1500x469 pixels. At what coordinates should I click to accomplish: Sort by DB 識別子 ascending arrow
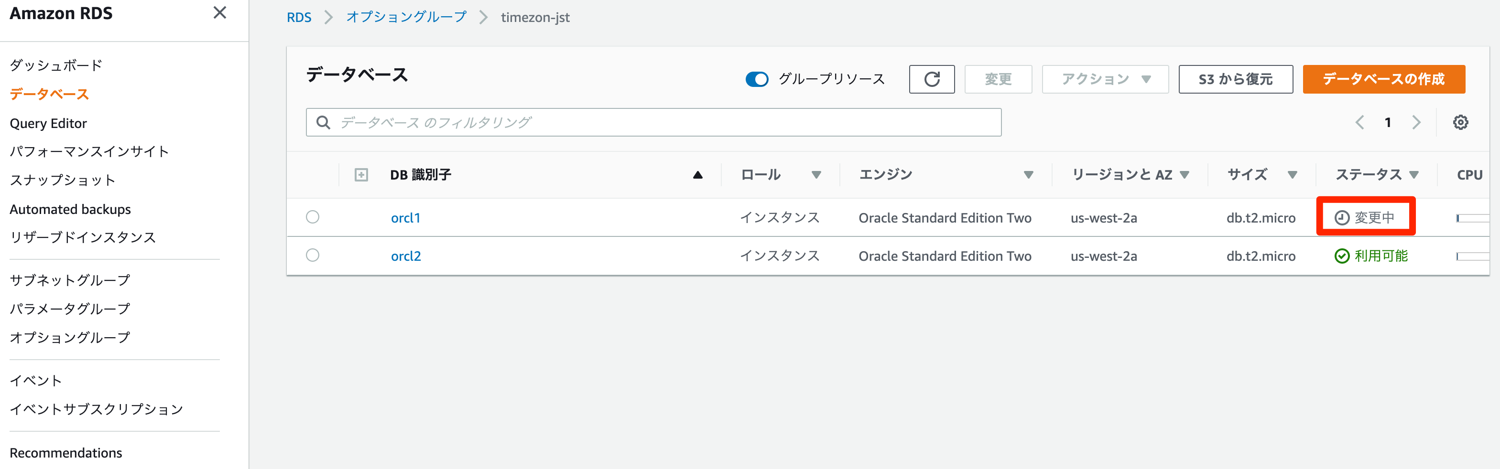(x=697, y=175)
